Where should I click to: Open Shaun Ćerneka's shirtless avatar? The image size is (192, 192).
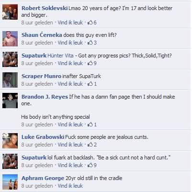pyautogui.click(x=10, y=39)
